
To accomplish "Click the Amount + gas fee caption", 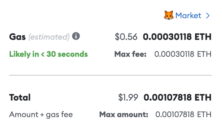I will click(x=41, y=114).
